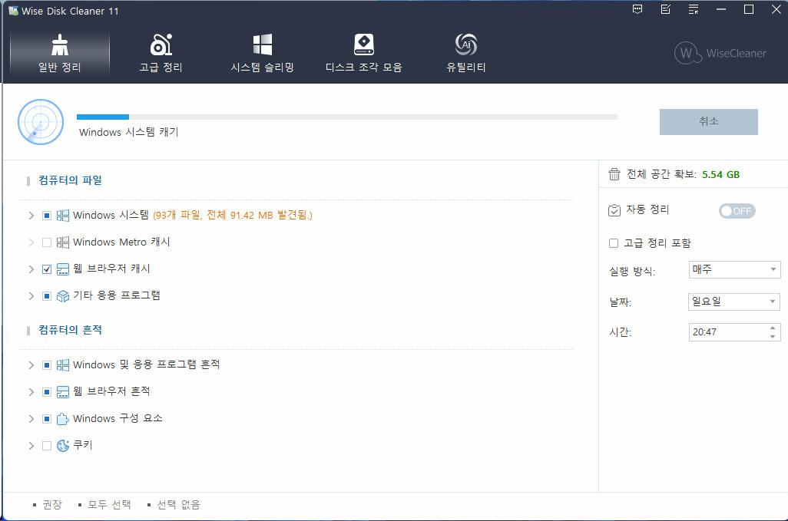The image size is (788, 521).
Task: Expand the 기타 응용 프로그램 item
Action: pyautogui.click(x=31, y=296)
